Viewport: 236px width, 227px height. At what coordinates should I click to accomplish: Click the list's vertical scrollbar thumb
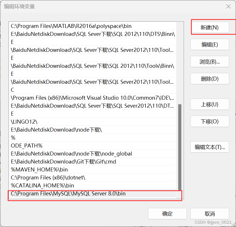180,147
